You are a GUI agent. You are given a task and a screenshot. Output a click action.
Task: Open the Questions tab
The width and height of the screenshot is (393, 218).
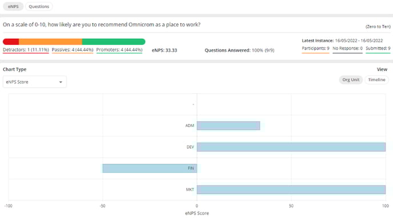tap(39, 6)
